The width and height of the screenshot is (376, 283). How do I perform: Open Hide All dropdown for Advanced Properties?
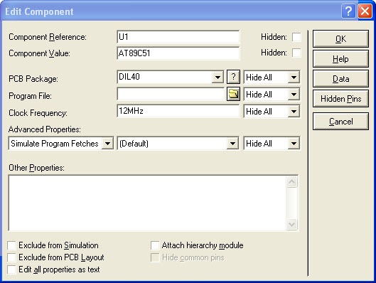pyautogui.click(x=294, y=144)
